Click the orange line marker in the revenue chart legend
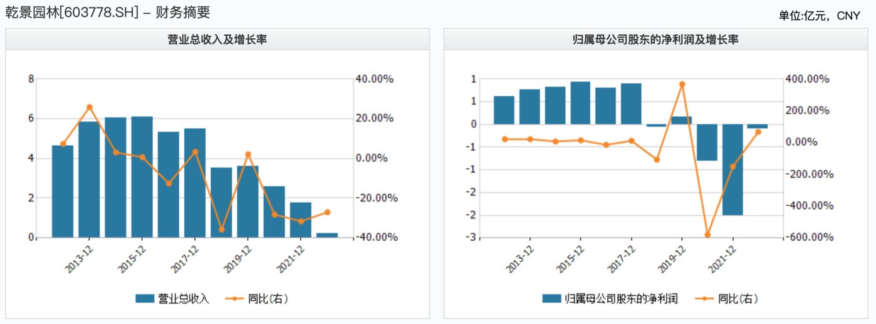 (x=232, y=299)
